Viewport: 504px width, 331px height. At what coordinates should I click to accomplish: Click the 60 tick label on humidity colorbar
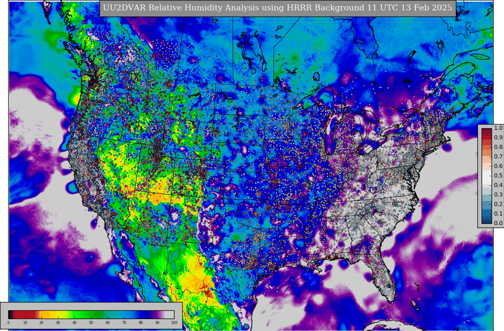click(x=108, y=323)
